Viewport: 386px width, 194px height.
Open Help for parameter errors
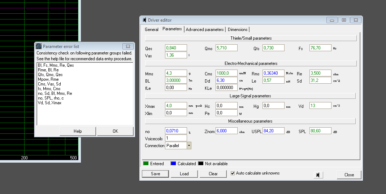[x=78, y=131]
